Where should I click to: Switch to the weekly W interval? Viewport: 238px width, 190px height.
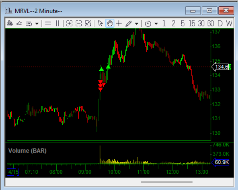[x=229, y=23]
